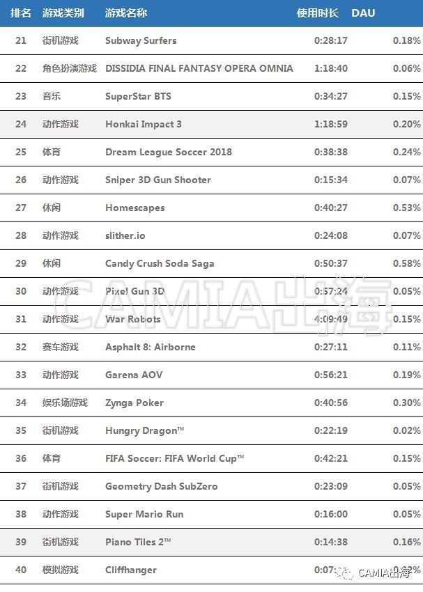
Task: Select DISSIDIA FINAL FANTASY OPERA OMNIA entry
Action: (199, 68)
